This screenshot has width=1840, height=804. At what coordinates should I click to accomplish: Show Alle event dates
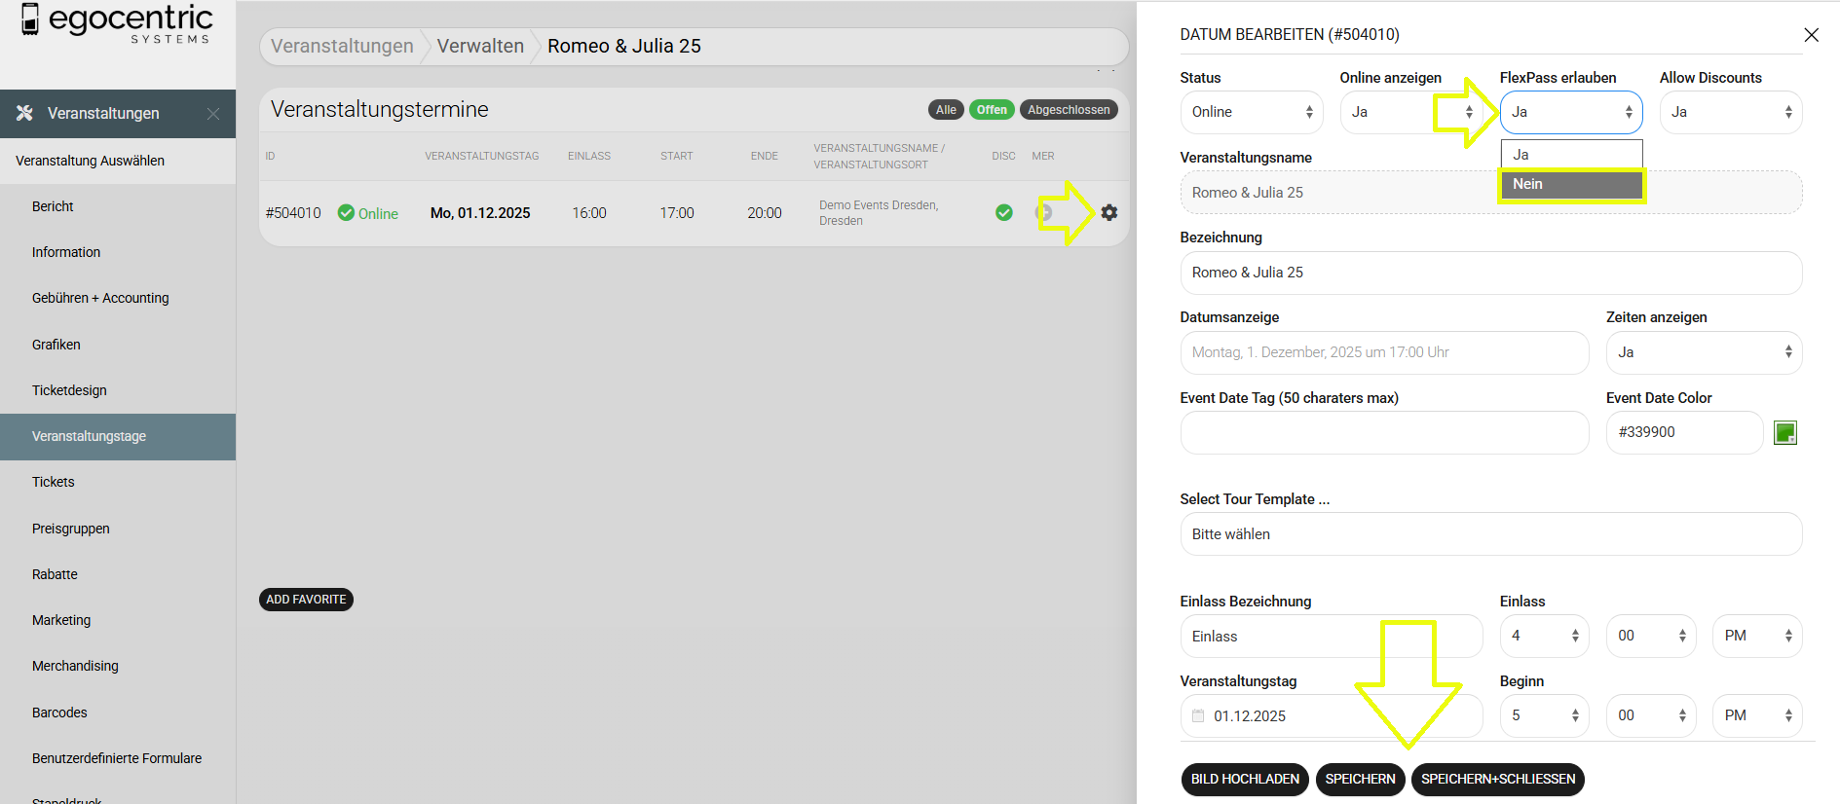(x=945, y=110)
